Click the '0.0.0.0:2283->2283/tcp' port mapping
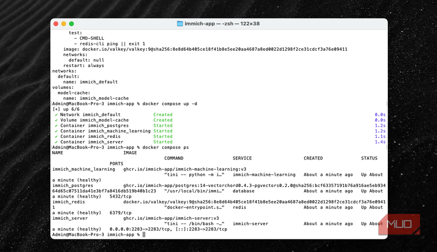The width and height of the screenshot is (437, 252). (x=141, y=229)
